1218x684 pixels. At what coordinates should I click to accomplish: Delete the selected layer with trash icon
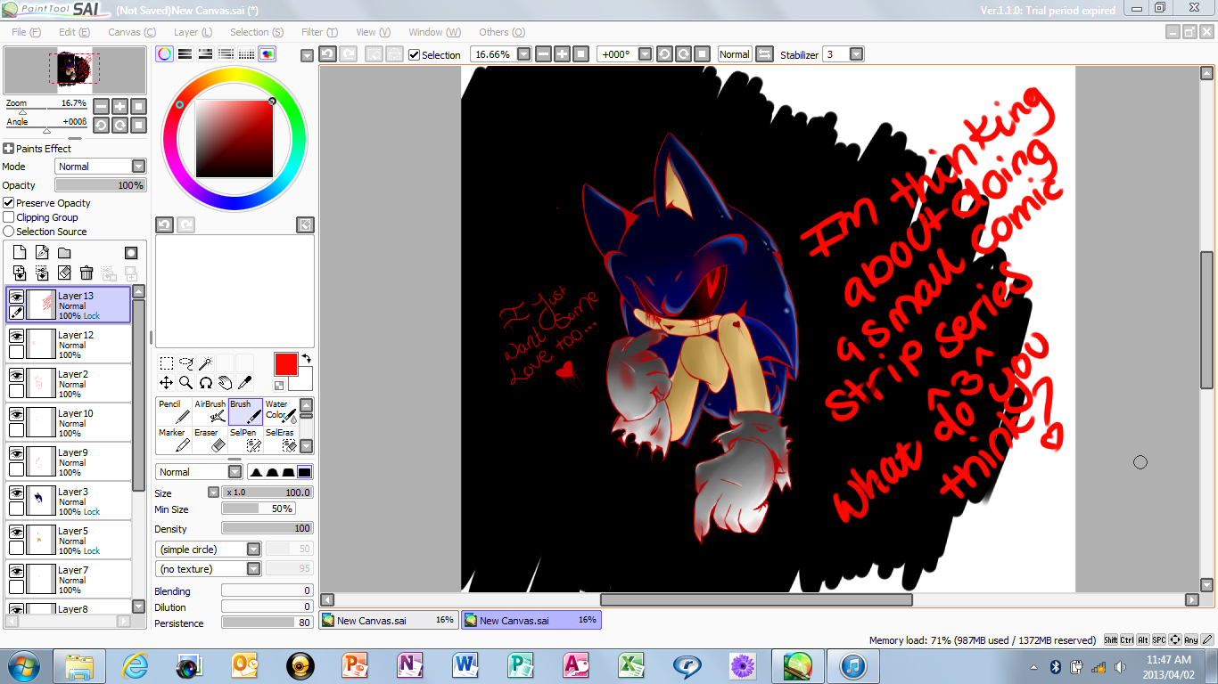click(86, 273)
